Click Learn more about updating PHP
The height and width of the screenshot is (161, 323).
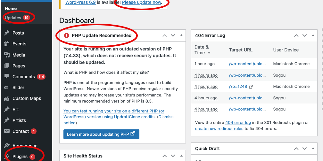click(101, 134)
